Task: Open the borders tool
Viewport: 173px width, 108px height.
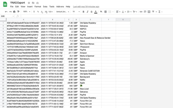Action: pos(105,12)
